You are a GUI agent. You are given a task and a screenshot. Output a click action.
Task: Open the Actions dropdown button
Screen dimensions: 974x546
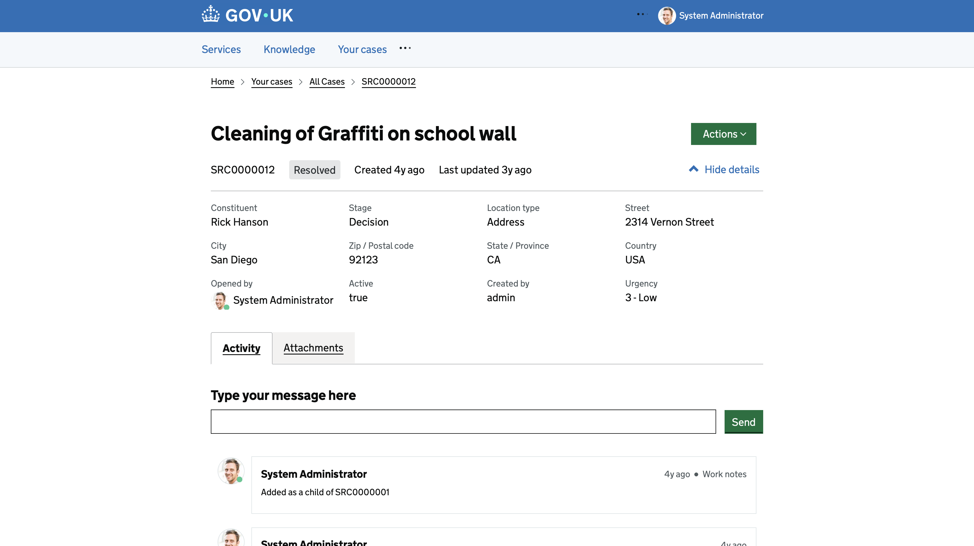click(723, 134)
